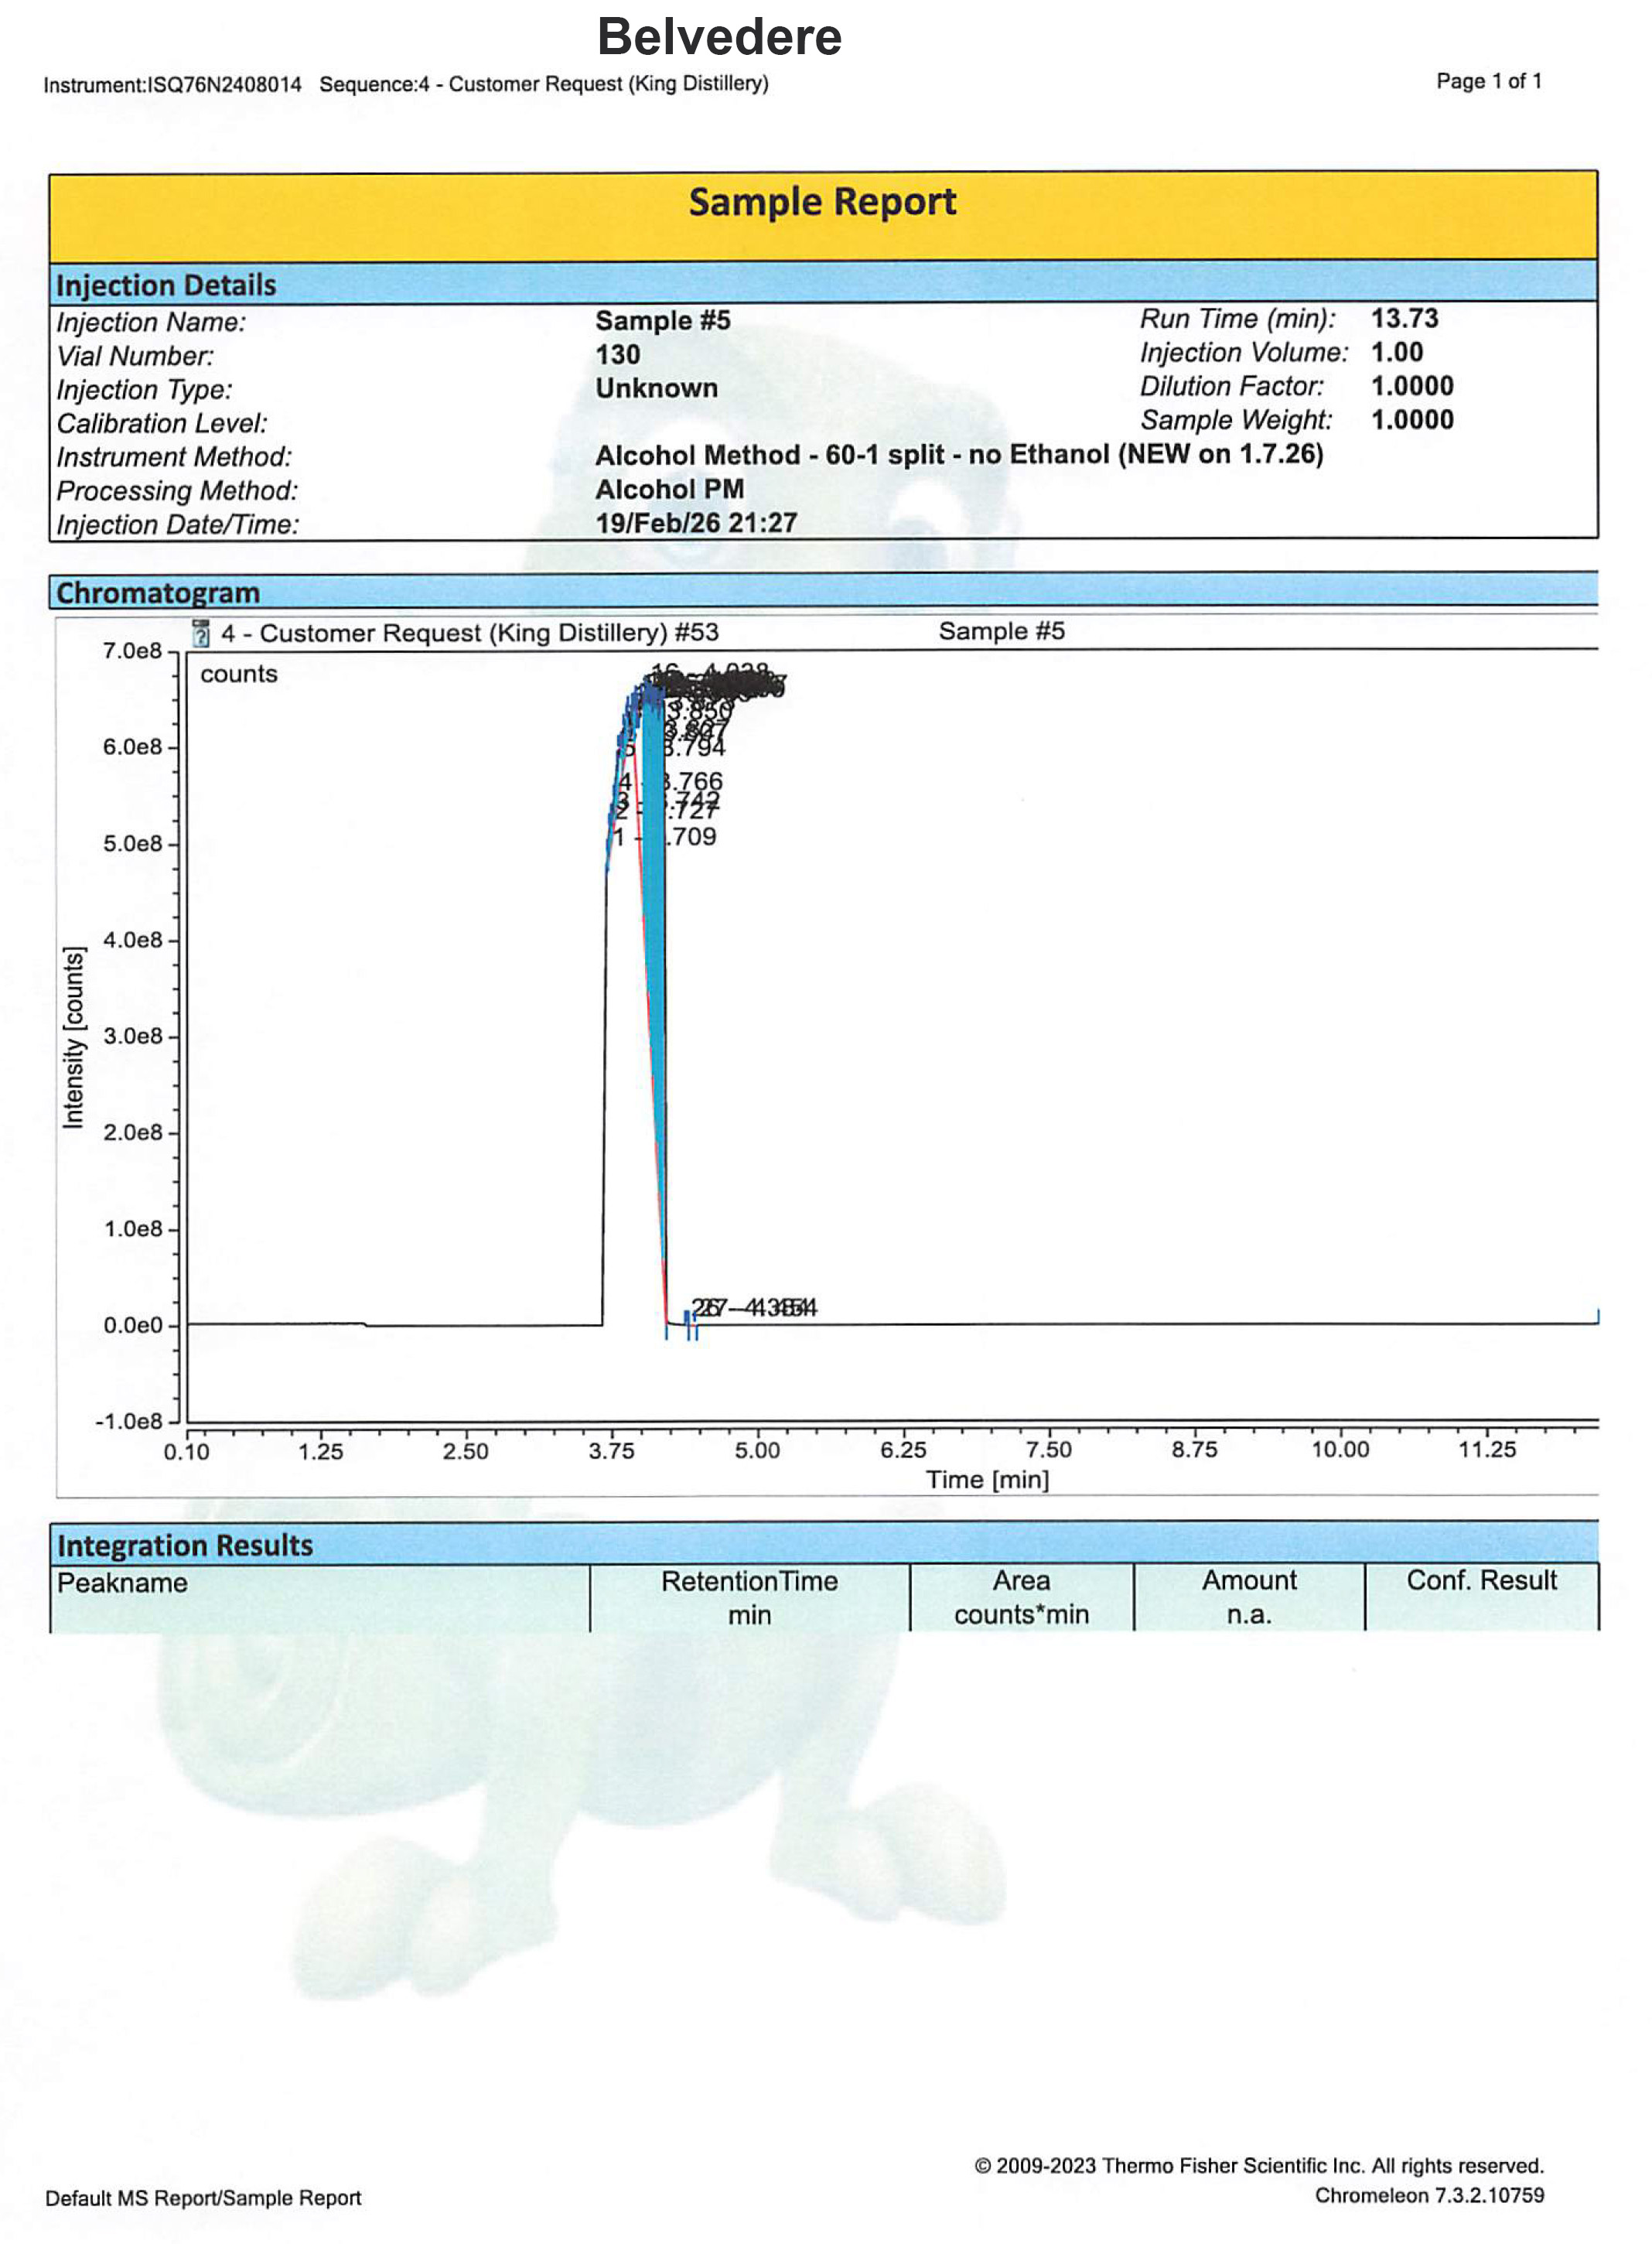This screenshot has height=2244, width=1652.
Task: Click the x-axis tick label '10.00'
Action: [1340, 1449]
